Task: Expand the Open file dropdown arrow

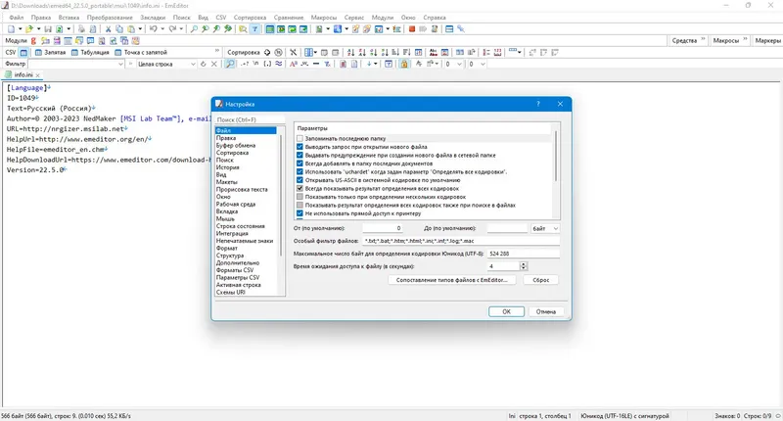Action: [38, 29]
